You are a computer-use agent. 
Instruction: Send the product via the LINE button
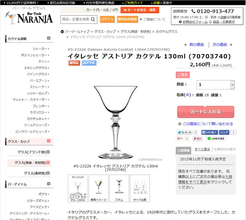(216, 139)
